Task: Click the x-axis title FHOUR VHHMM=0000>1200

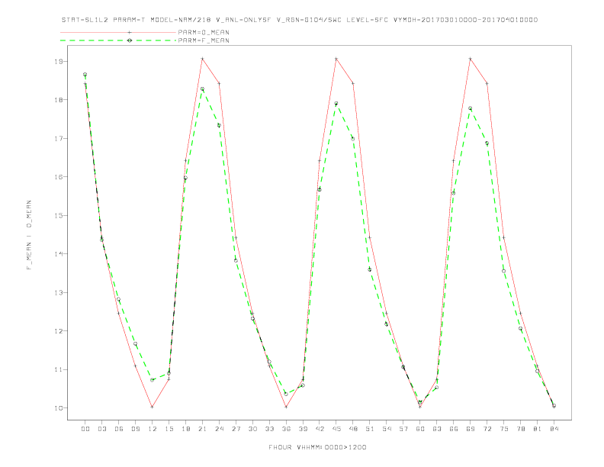Action: pos(317,447)
